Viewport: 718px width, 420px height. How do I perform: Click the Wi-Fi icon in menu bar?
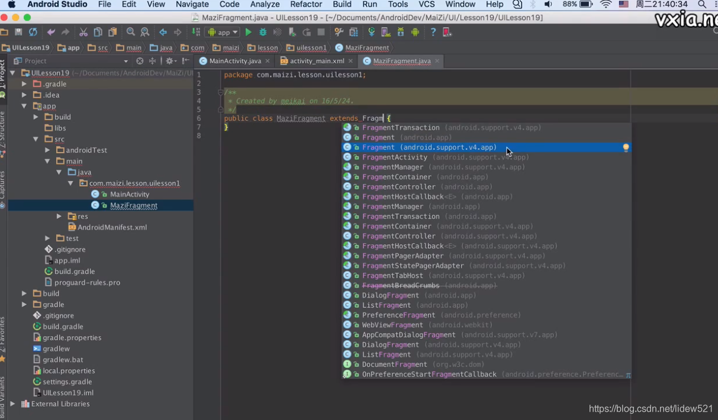(x=606, y=5)
